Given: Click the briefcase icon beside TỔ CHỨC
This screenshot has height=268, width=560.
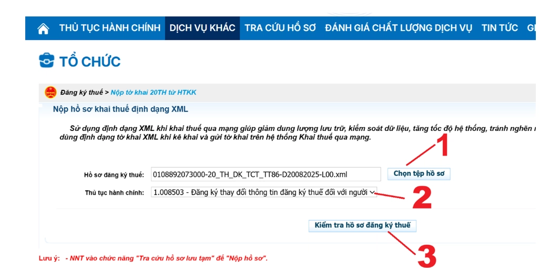Looking at the screenshot, I should (47, 61).
